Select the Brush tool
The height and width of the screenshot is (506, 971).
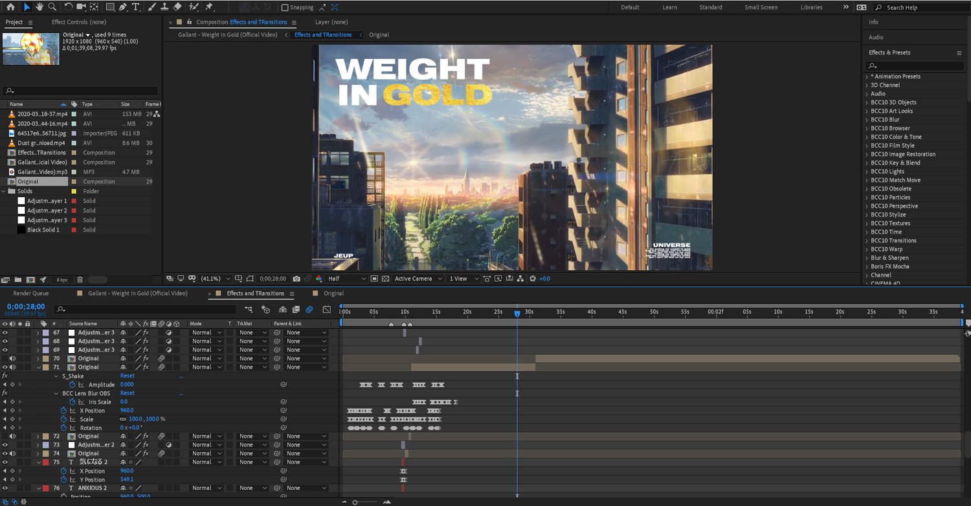click(151, 7)
